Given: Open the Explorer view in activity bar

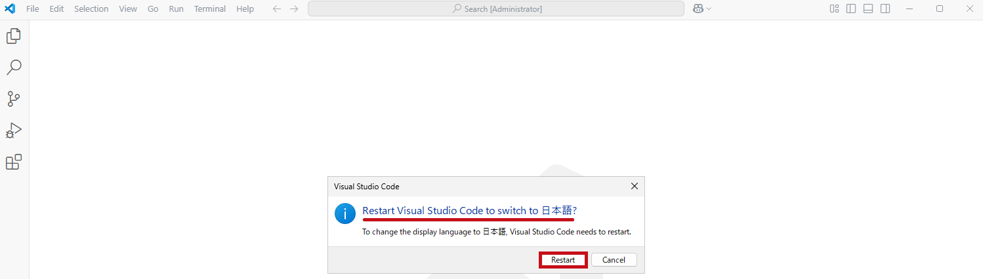Looking at the screenshot, I should (14, 36).
